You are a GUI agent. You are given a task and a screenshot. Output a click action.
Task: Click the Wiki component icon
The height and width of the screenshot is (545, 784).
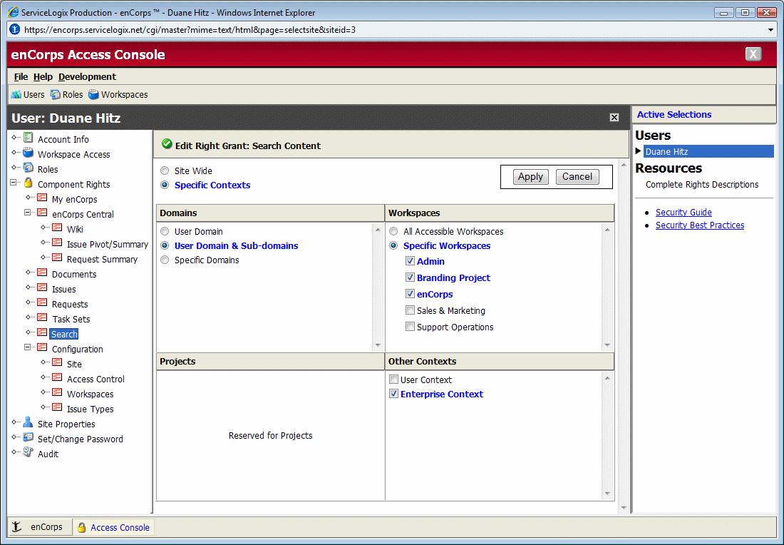coord(58,228)
